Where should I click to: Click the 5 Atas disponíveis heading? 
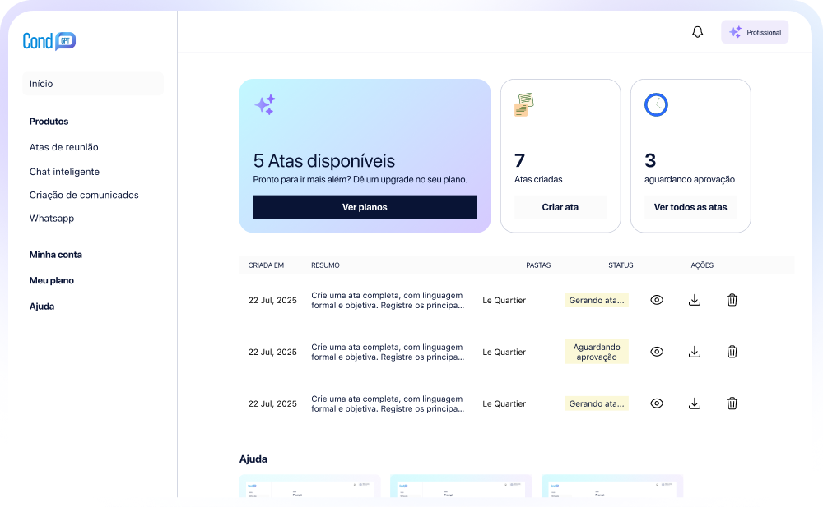point(323,161)
